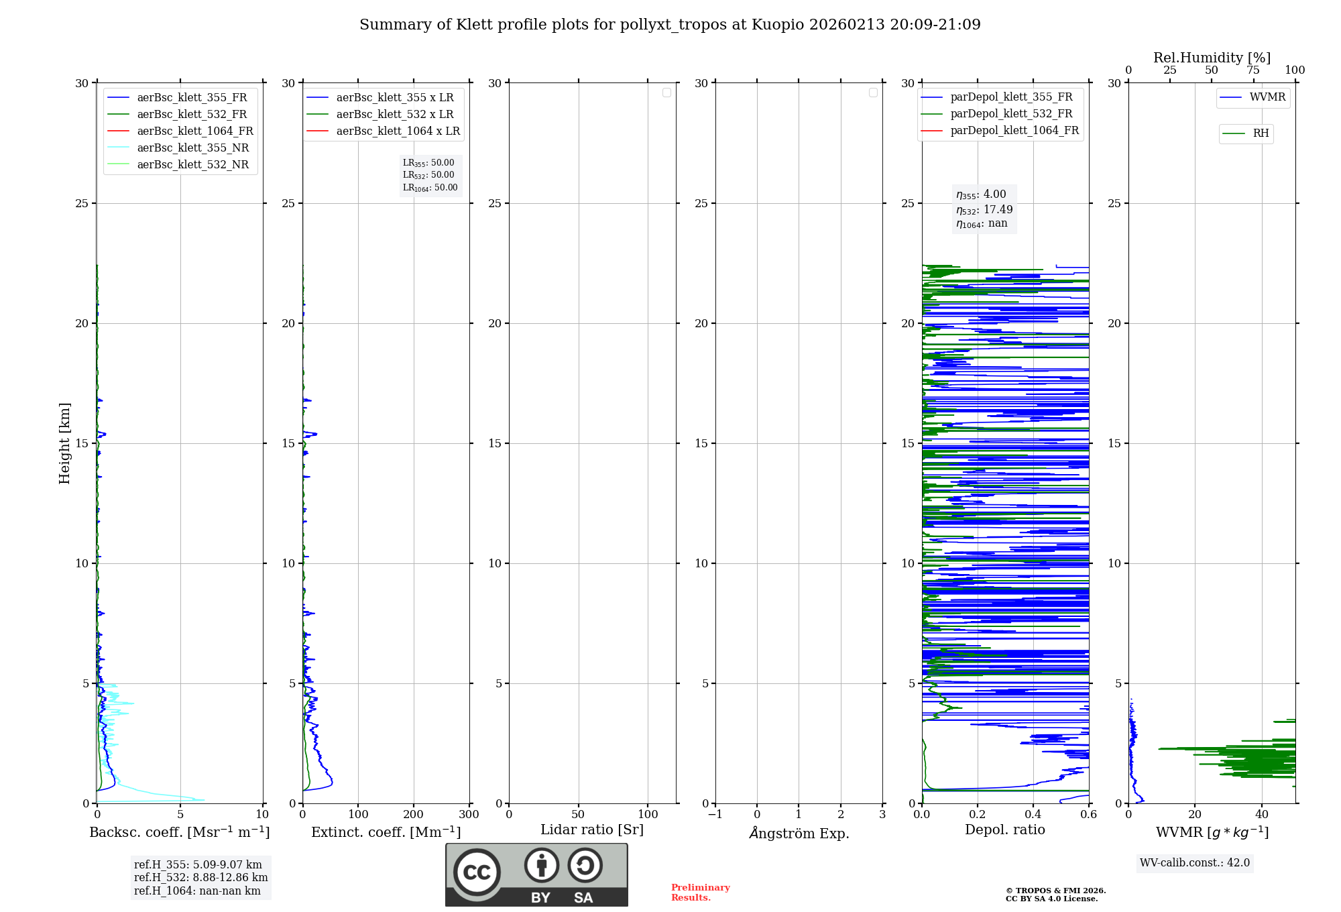Click the WVMR legend entry
Viewport: 1341px width, 912px height.
1267,97
